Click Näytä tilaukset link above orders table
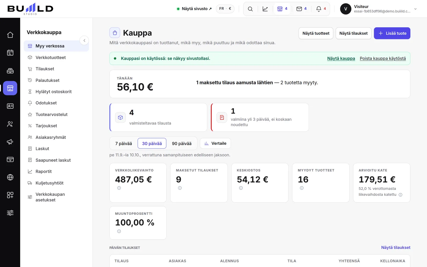Screen dimensions: 427x267 click(396, 247)
